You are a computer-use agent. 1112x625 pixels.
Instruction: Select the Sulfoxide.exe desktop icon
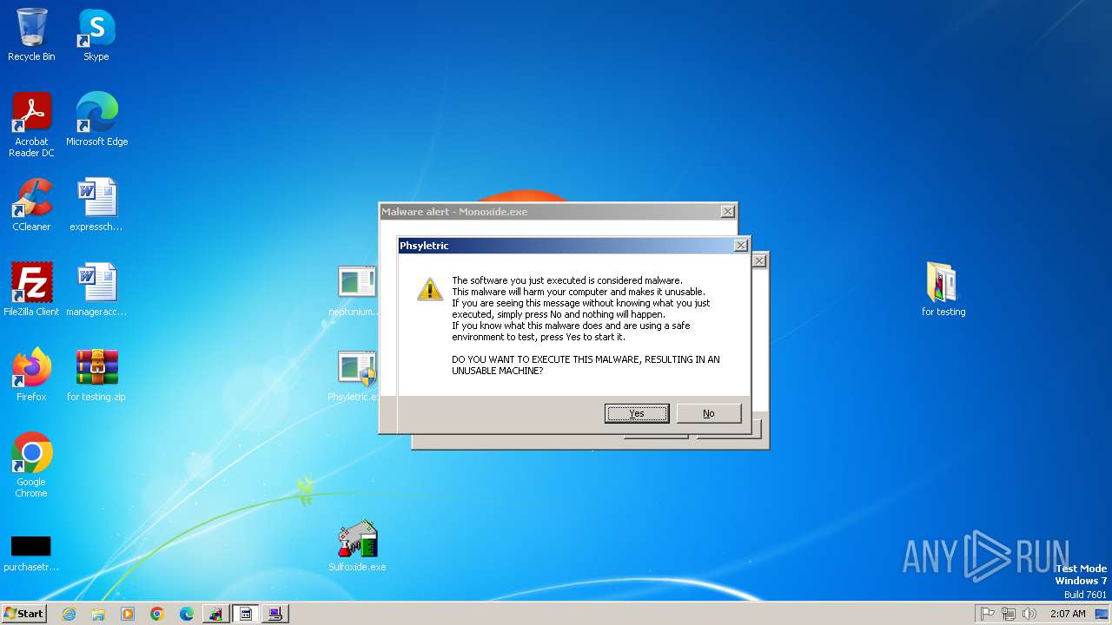tap(357, 547)
